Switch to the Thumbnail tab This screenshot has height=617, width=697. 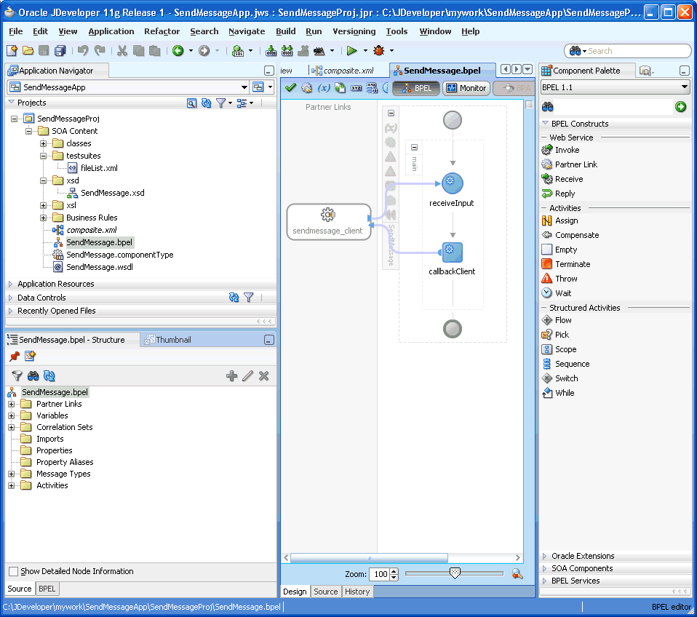[168, 340]
